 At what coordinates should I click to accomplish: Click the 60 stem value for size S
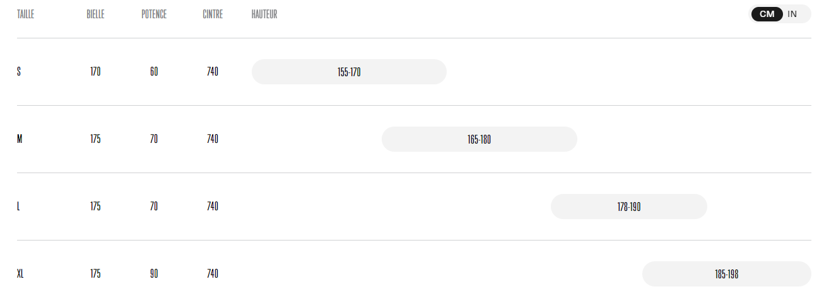pyautogui.click(x=154, y=72)
